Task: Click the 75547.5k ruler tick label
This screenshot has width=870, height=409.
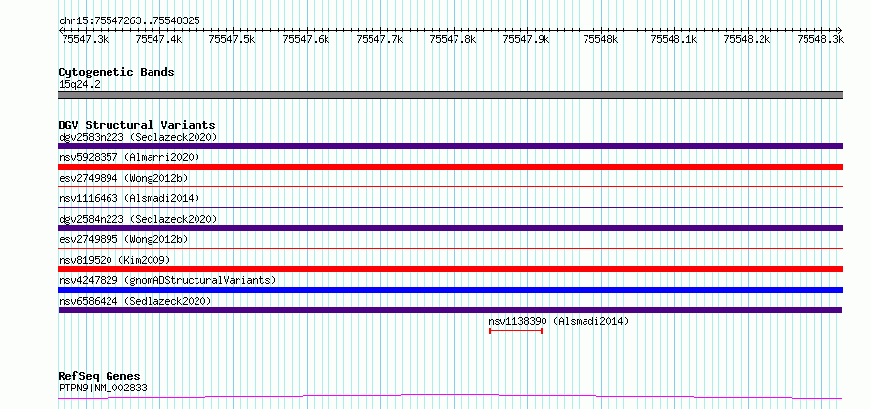Action: [233, 39]
